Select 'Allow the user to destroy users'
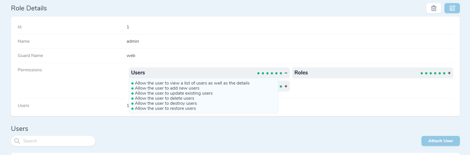The image size is (470, 155). [x=166, y=103]
